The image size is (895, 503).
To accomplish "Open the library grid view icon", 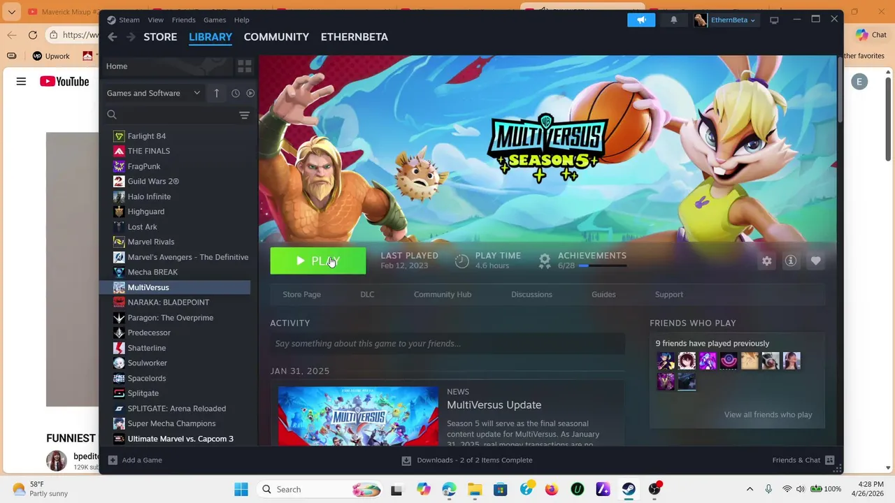I will click(x=244, y=66).
